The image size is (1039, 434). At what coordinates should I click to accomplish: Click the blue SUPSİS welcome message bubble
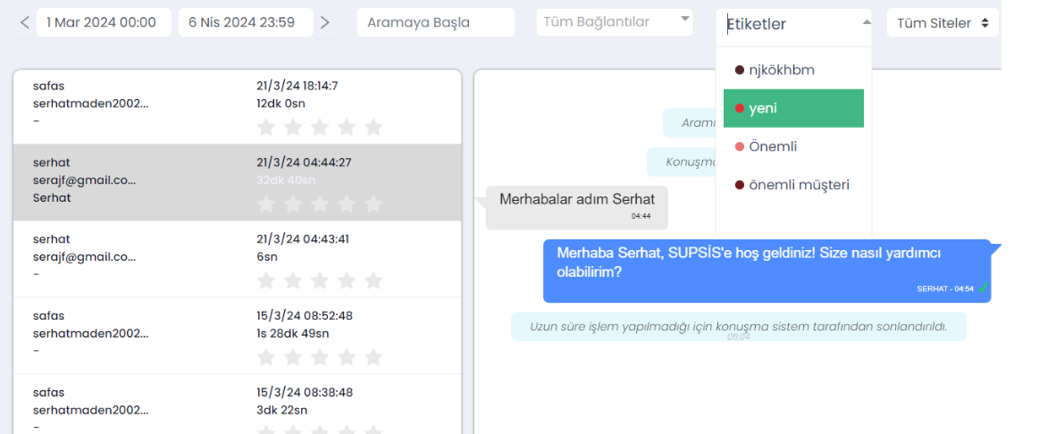(x=767, y=271)
